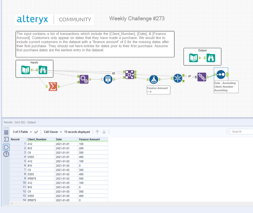Select cell D555 in record 4
This screenshot has height=213, width=253.
[x=41, y=157]
